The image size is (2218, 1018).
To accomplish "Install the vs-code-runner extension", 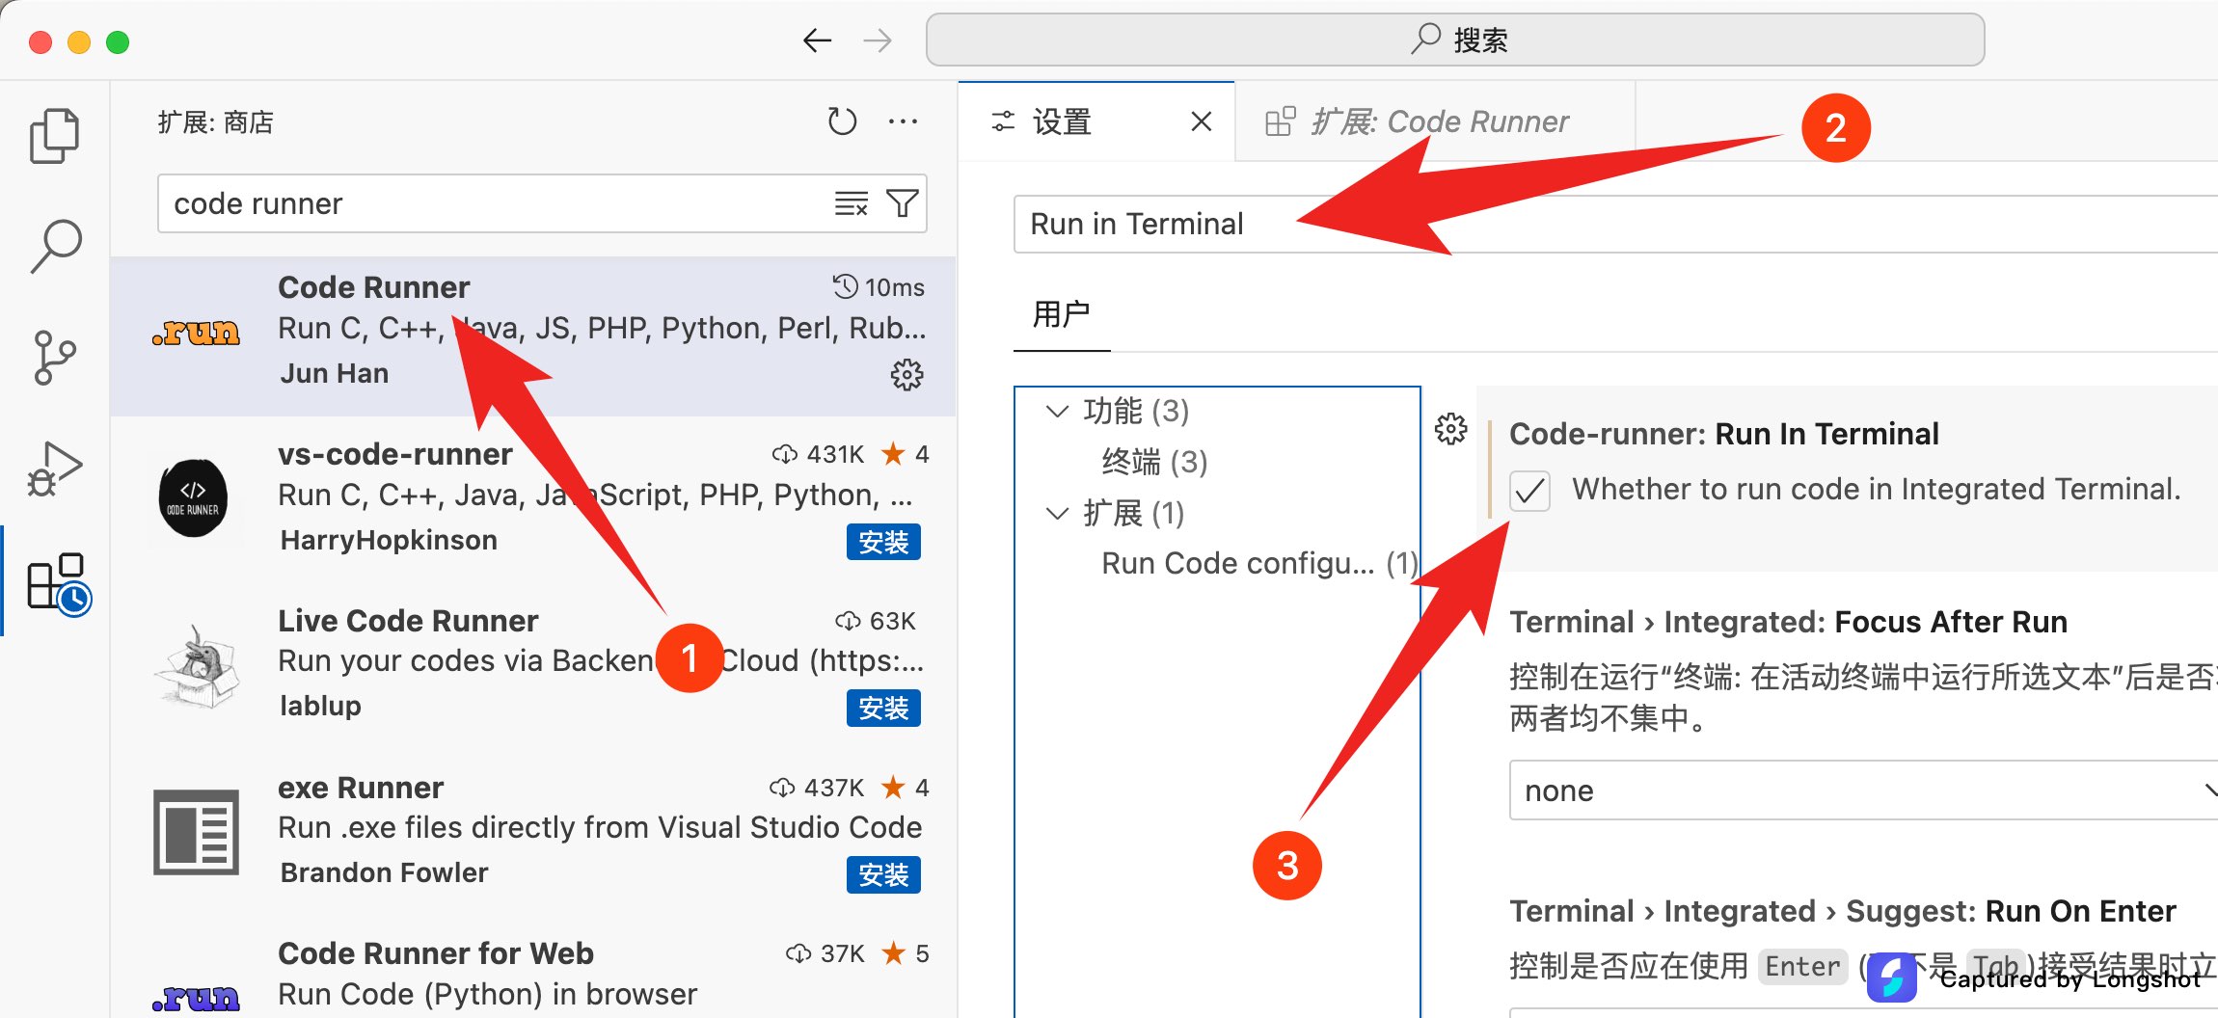I will click(883, 542).
